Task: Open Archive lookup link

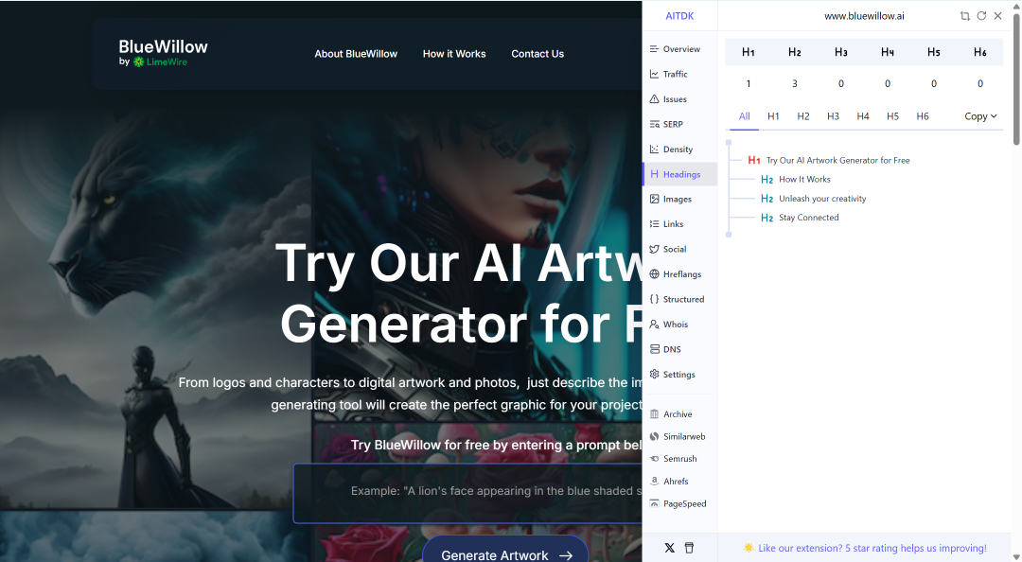Action: (x=671, y=414)
